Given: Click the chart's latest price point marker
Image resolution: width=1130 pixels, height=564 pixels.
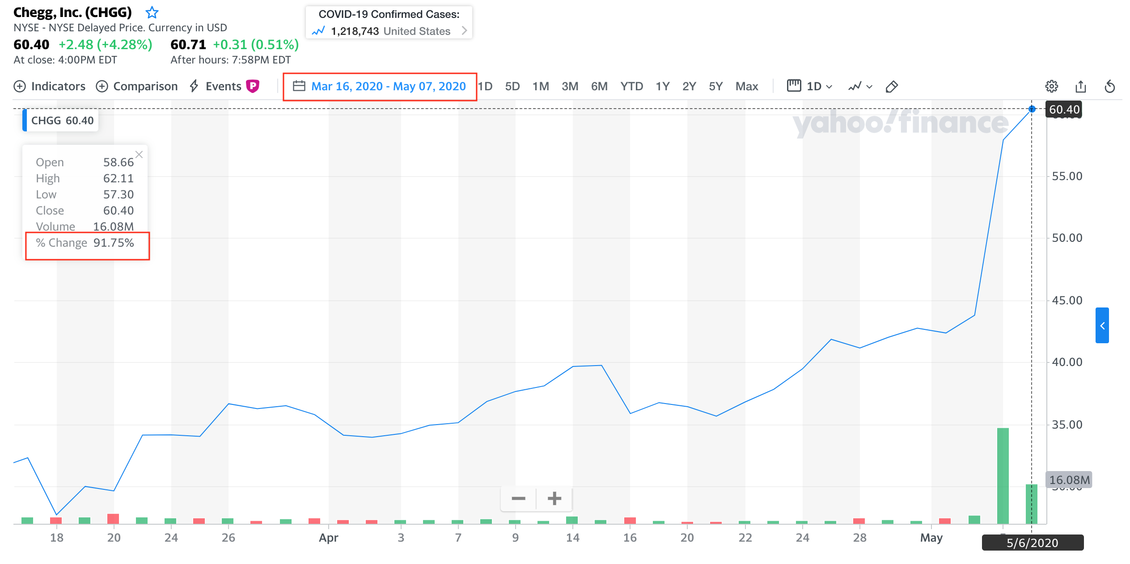Looking at the screenshot, I should (1032, 109).
